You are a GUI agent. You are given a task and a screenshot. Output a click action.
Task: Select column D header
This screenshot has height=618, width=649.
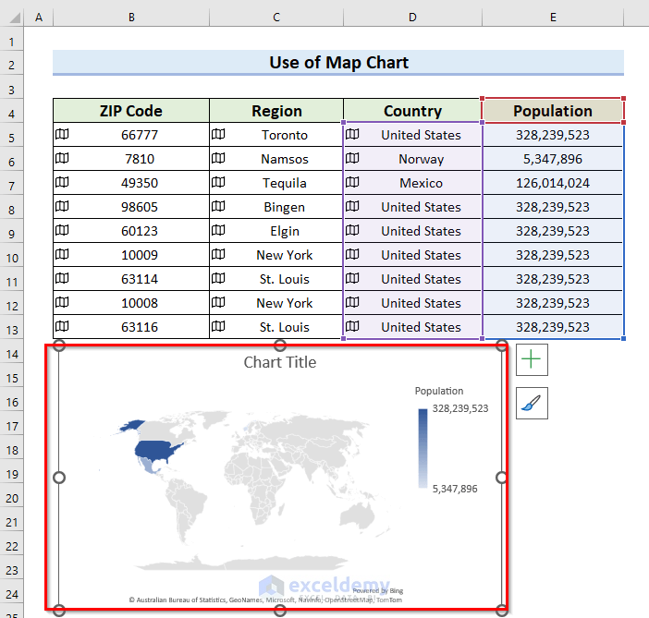click(412, 18)
